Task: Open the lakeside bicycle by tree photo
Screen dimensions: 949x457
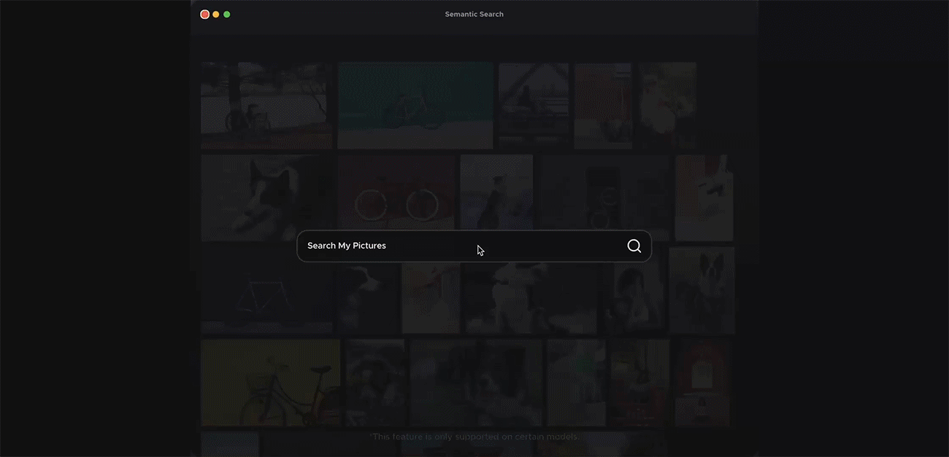Action: tap(266, 106)
